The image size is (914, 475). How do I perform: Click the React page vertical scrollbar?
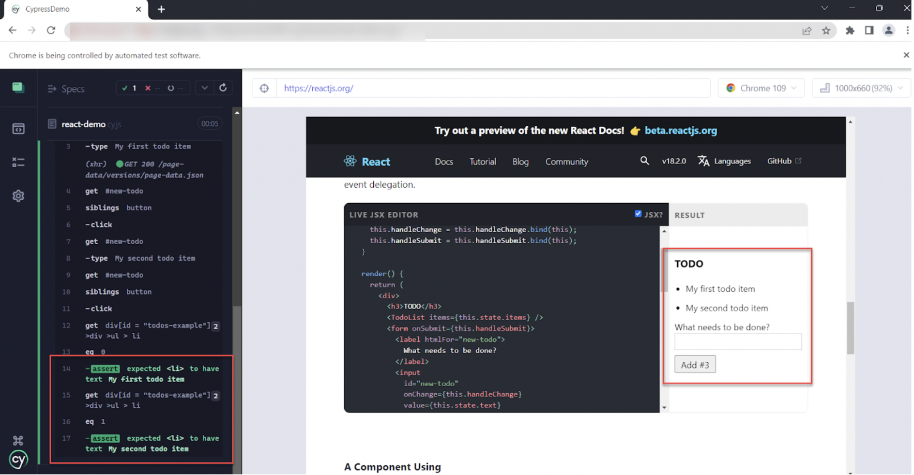[x=850, y=328]
